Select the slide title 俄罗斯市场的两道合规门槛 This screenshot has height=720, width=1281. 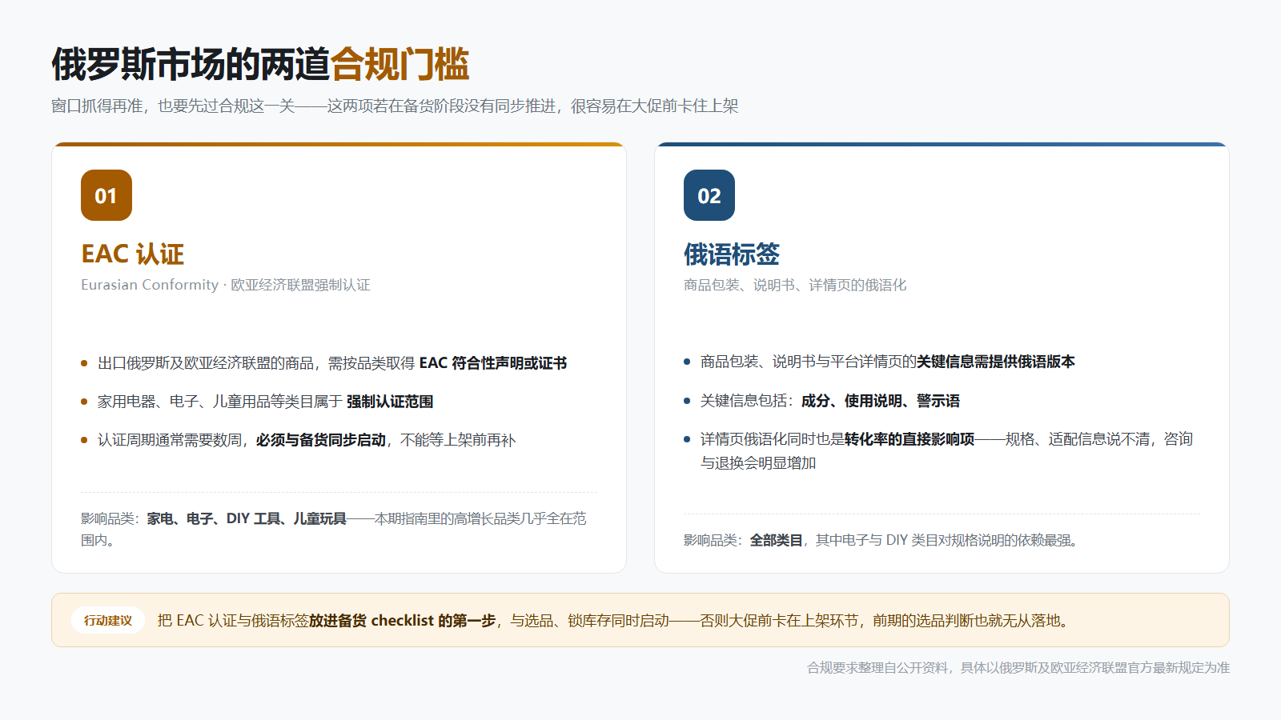(x=260, y=64)
